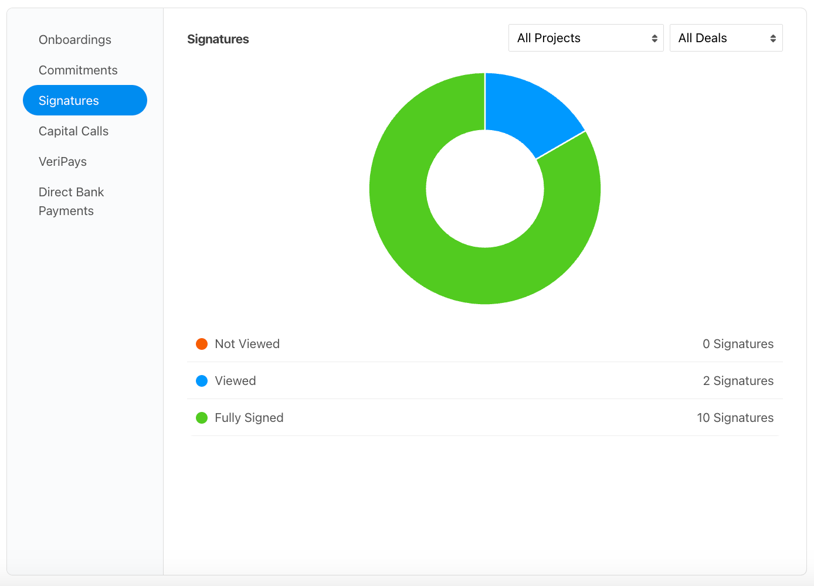Click the All Projects dropdown stepper arrows

(x=654, y=38)
